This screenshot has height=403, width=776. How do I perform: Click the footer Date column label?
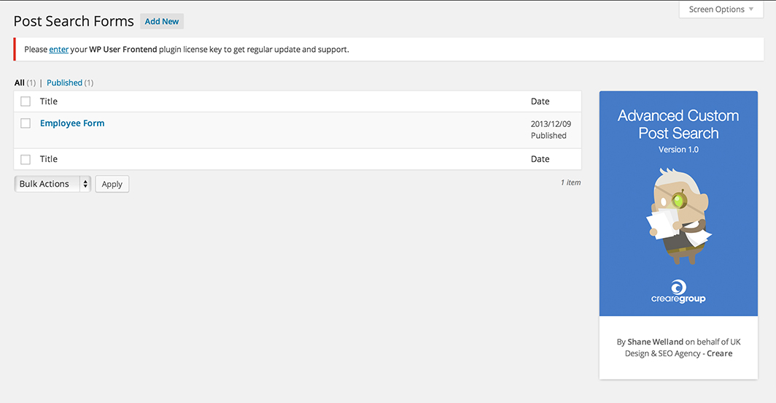pos(540,159)
